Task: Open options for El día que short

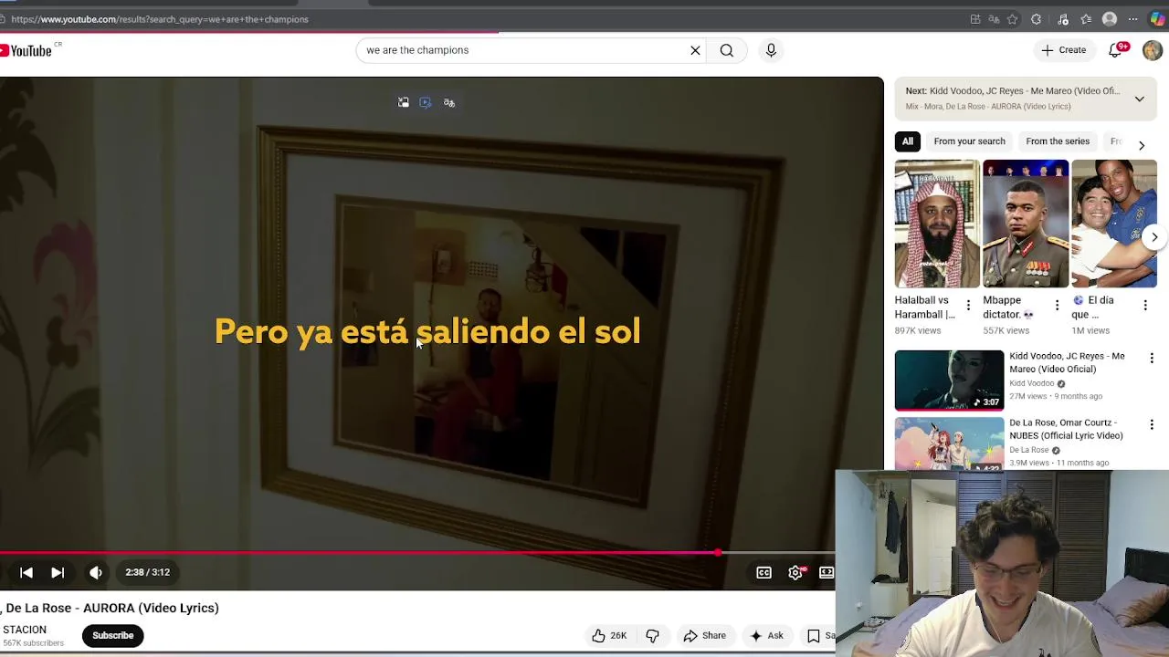Action: [x=1145, y=306]
